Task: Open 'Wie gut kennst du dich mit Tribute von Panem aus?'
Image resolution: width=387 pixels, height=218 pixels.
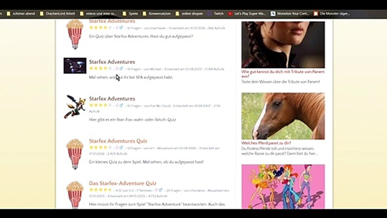Action: tap(283, 74)
